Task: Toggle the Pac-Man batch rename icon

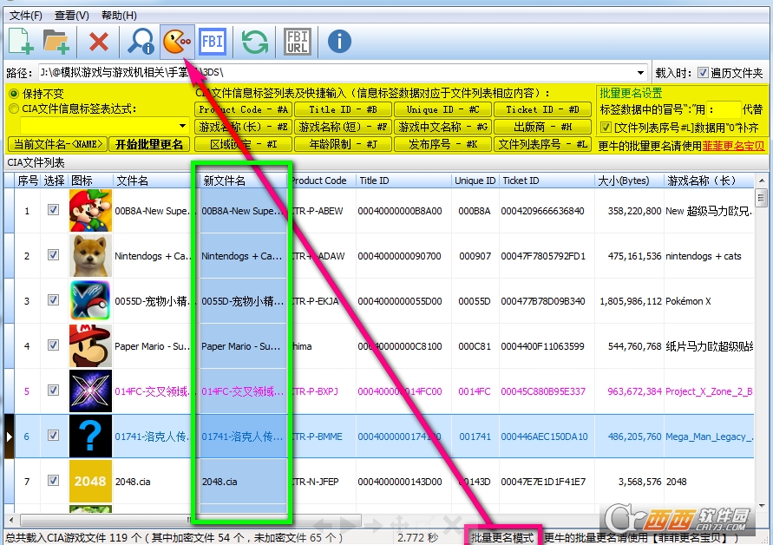Action: (177, 42)
